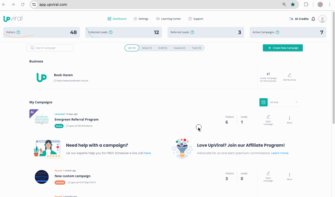Screen dimensions: 335x197
Task: Click the Inactive status badge
Action: 60,183
